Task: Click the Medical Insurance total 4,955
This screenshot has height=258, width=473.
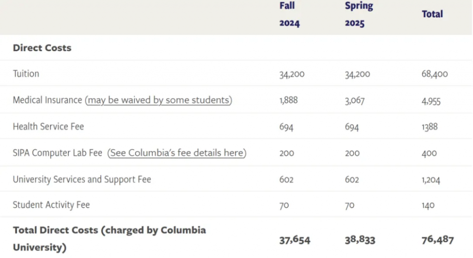Action: point(431,101)
